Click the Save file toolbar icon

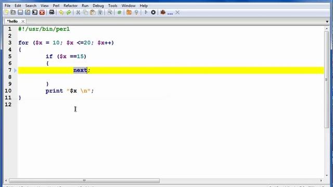coord(20,12)
